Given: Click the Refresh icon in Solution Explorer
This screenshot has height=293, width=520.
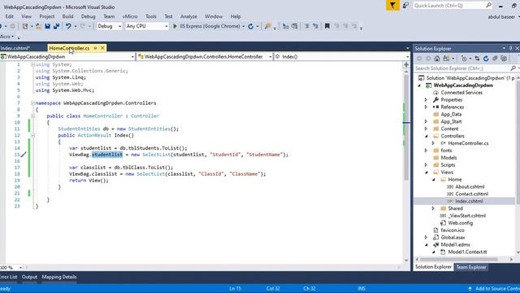Looking at the screenshot, I should click(486, 59).
